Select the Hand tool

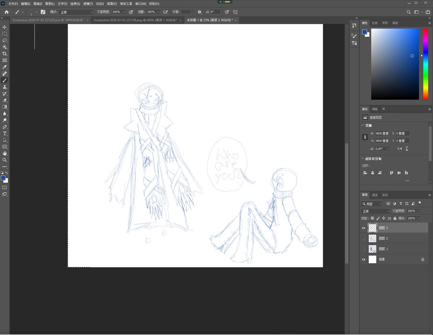(5, 153)
